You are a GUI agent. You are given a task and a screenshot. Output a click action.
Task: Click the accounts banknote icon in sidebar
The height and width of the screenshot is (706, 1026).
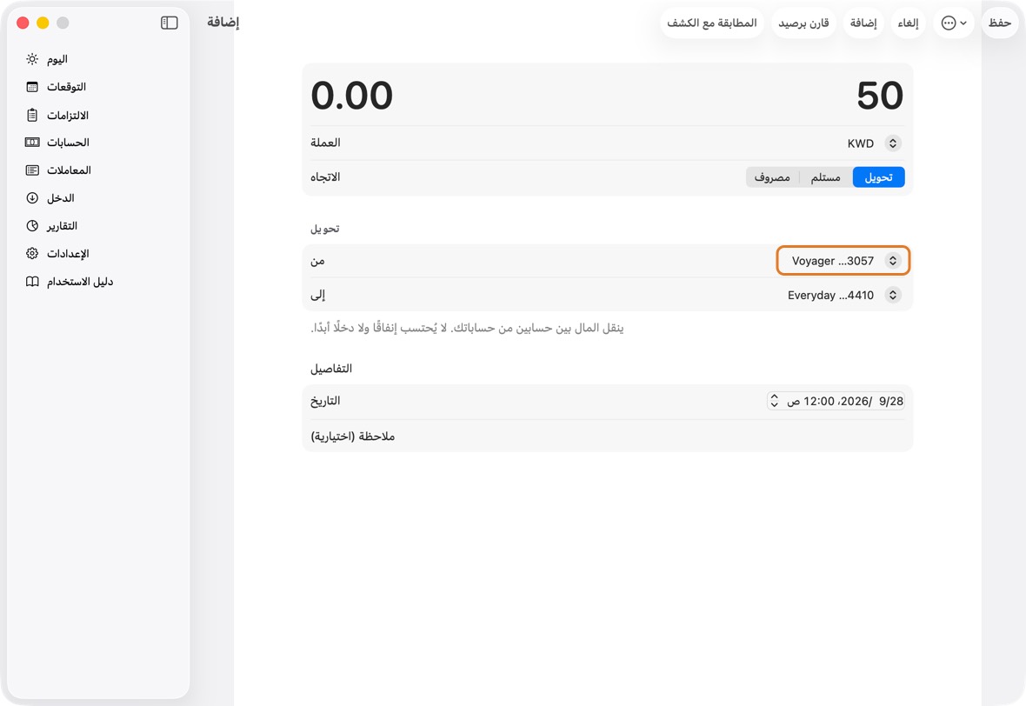pos(32,142)
